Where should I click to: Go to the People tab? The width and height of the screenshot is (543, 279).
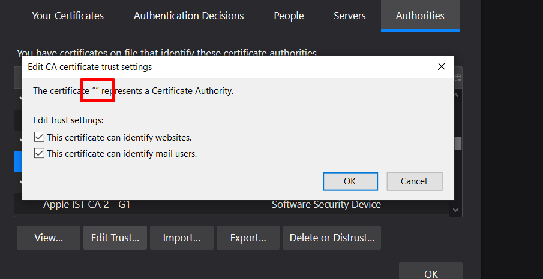[x=289, y=16]
